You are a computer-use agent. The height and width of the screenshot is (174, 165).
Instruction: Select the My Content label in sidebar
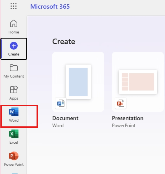pyautogui.click(x=14, y=76)
